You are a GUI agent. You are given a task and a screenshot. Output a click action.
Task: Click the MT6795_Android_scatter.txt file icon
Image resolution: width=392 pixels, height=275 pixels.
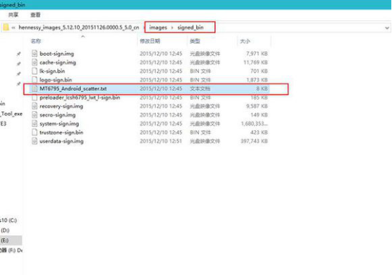pyautogui.click(x=34, y=89)
